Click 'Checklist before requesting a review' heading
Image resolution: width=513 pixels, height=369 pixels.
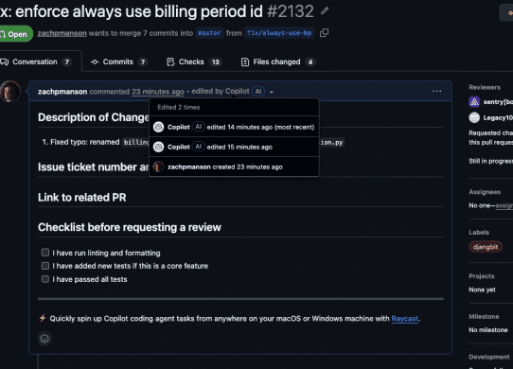(130, 227)
